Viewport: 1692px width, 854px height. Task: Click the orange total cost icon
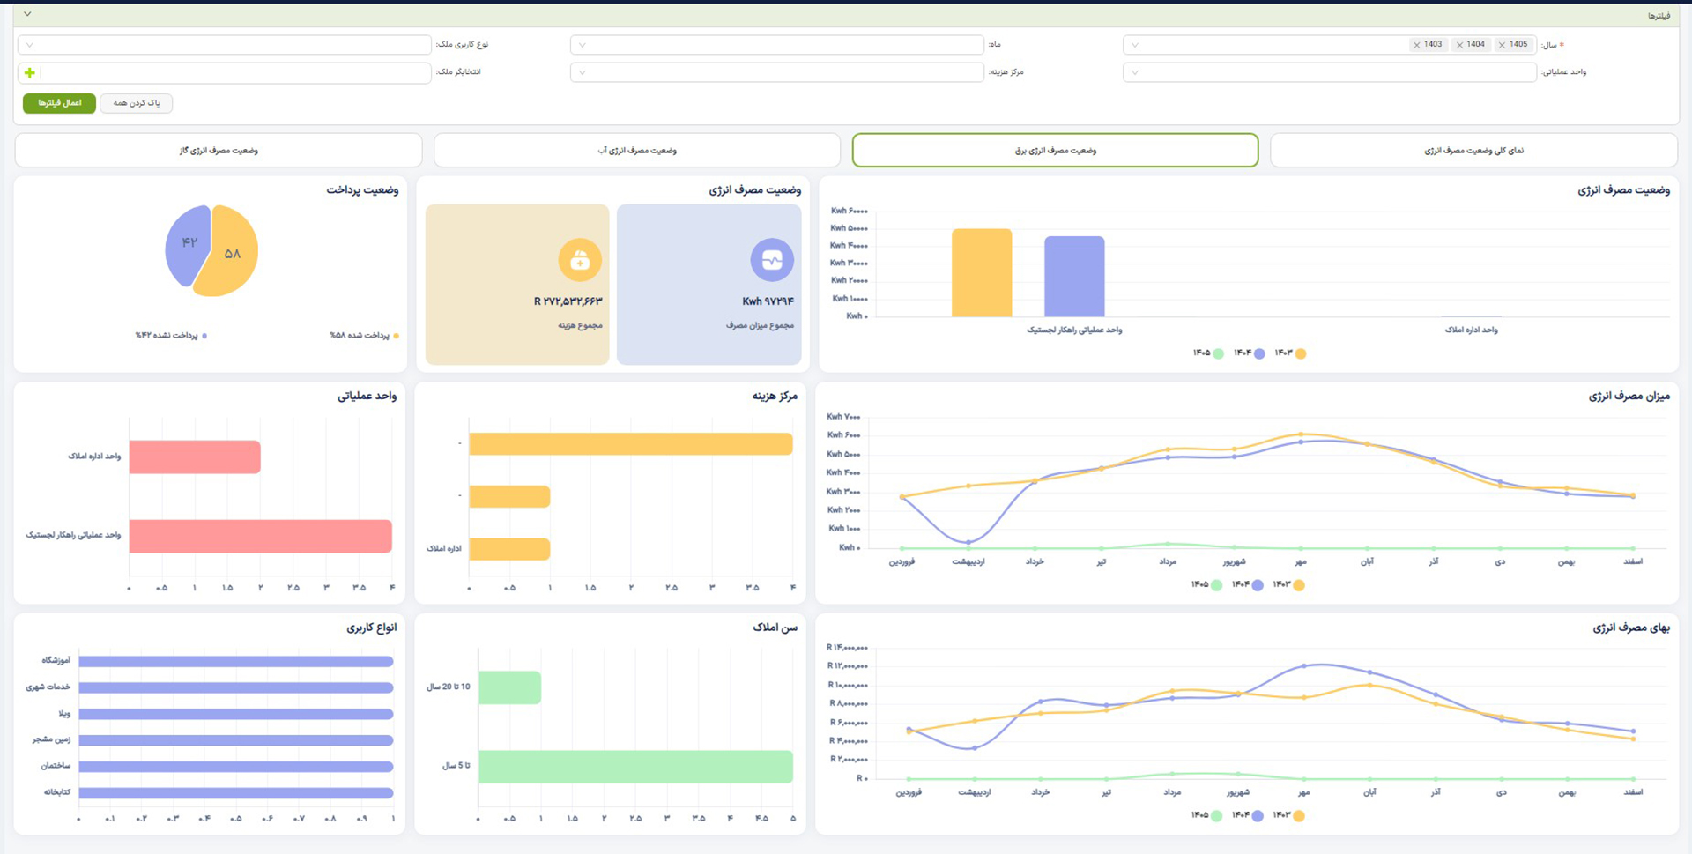[580, 260]
